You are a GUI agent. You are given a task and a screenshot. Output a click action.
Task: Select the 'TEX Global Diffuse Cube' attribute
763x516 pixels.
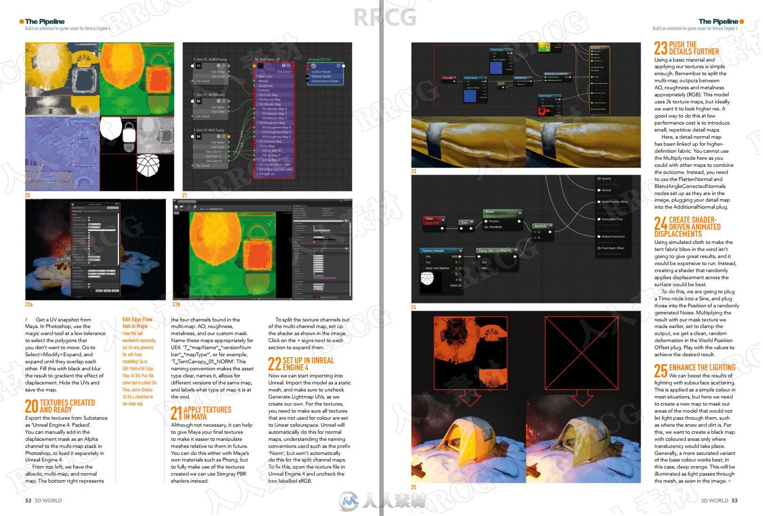274,164
